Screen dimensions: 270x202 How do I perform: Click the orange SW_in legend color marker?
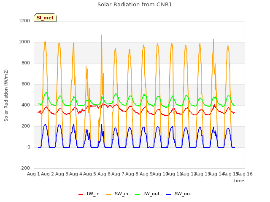(109, 194)
